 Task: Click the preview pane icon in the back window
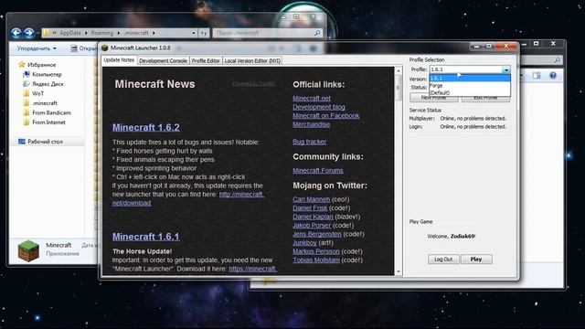pos(537,76)
